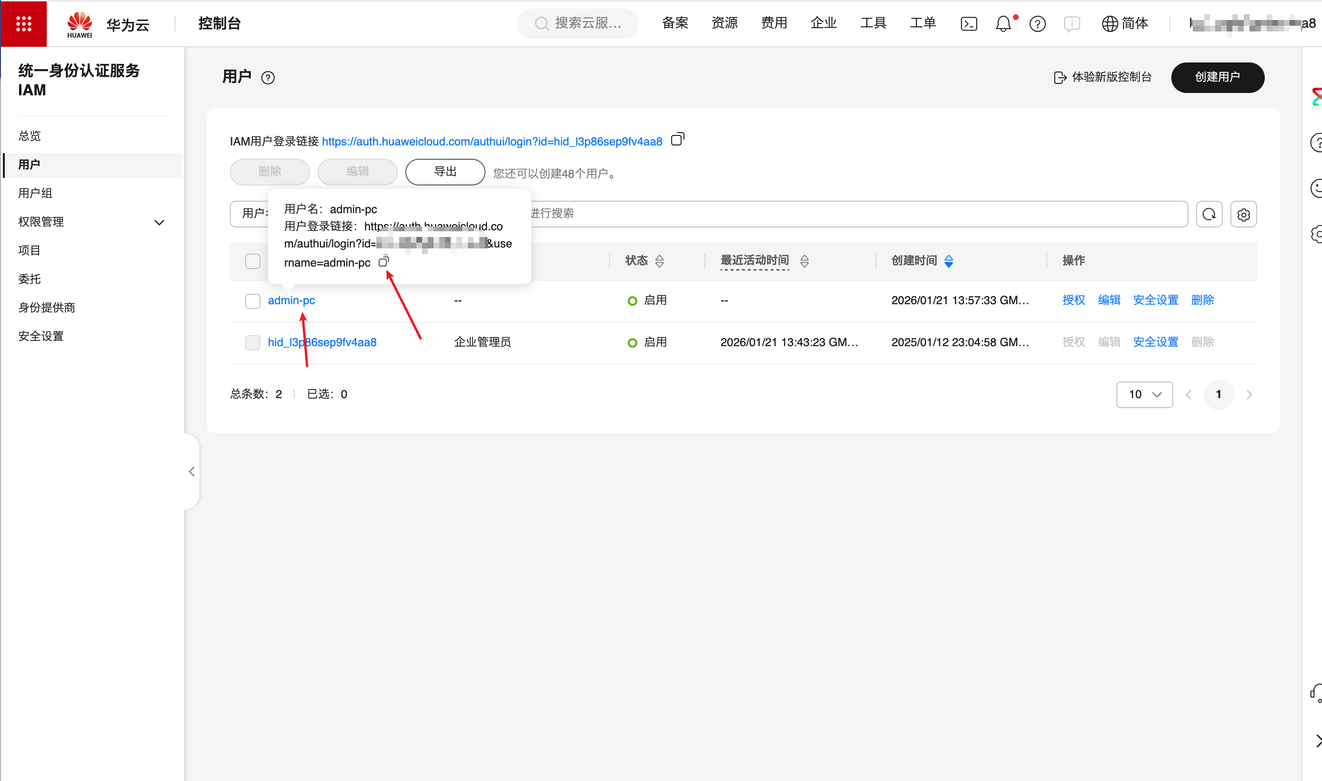The height and width of the screenshot is (781, 1322).
Task: Click the top search cloud services field
Action: click(578, 23)
